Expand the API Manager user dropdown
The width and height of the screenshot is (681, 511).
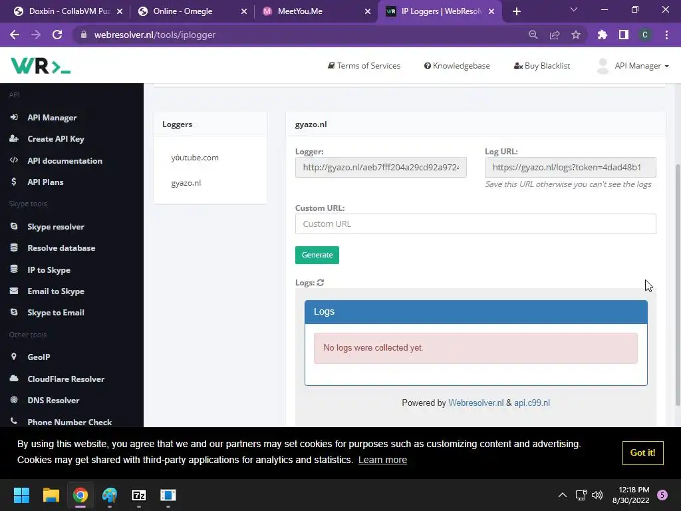[x=633, y=66]
